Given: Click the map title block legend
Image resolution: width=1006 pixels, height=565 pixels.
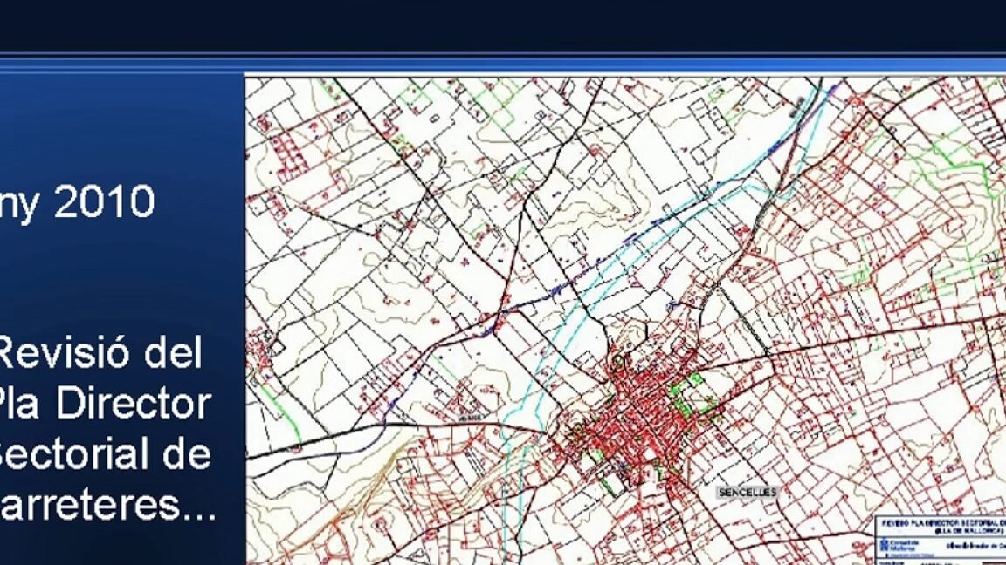Looking at the screenshot, I should pos(941,541).
